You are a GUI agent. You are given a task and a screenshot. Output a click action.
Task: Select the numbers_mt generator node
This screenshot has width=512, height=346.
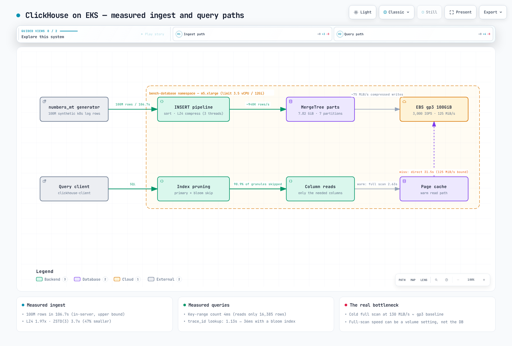[x=74, y=109]
